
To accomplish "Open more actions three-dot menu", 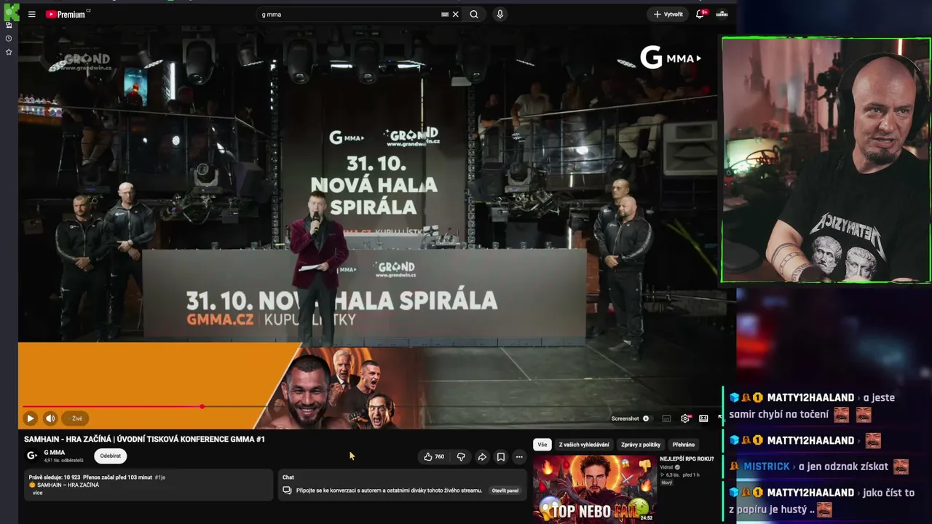I will (x=519, y=457).
